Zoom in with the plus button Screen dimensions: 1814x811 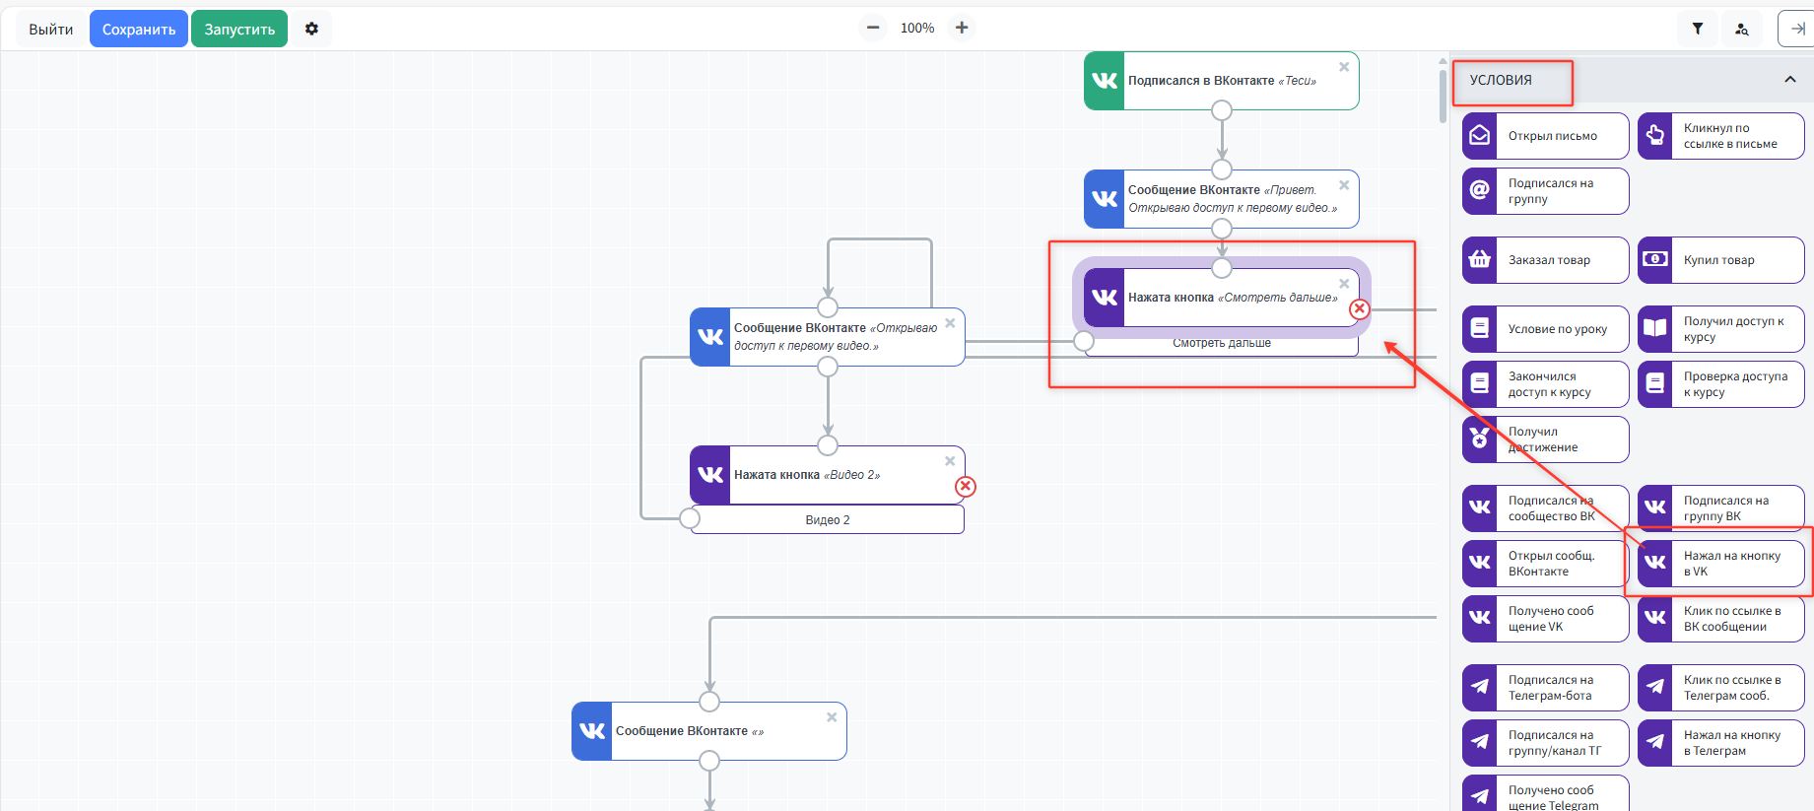(962, 29)
